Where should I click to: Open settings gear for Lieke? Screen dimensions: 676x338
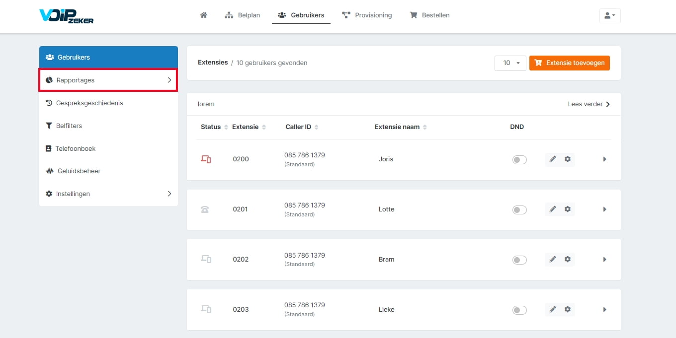click(568, 309)
